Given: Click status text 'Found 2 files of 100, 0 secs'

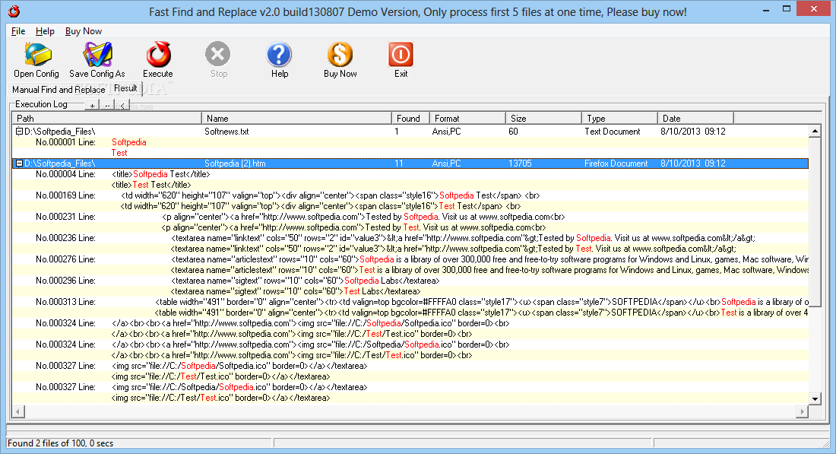Looking at the screenshot, I should click(60, 443).
